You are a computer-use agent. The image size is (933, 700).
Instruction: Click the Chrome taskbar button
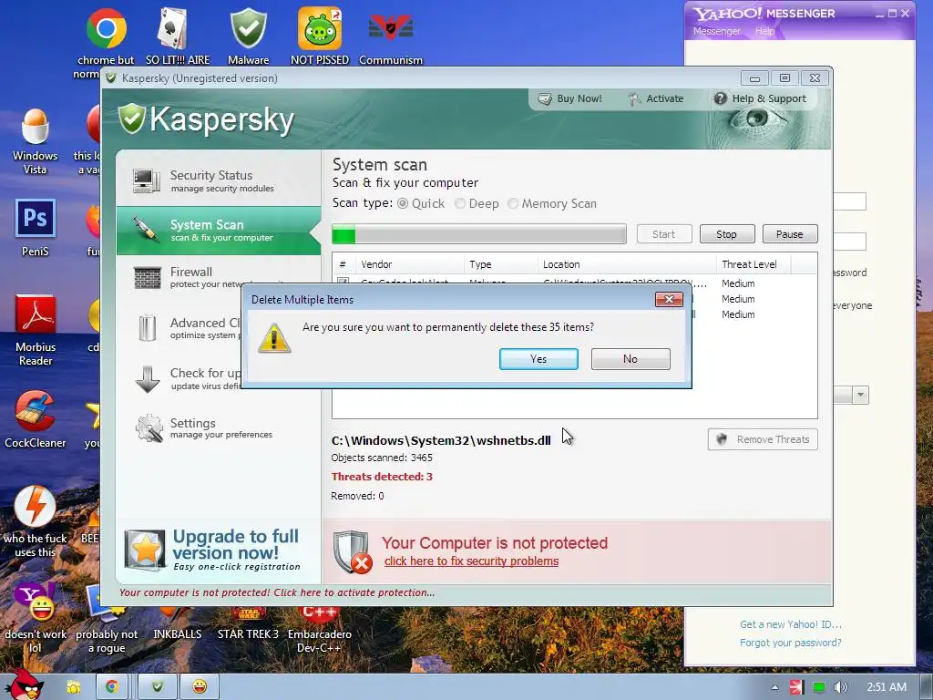[x=111, y=686]
